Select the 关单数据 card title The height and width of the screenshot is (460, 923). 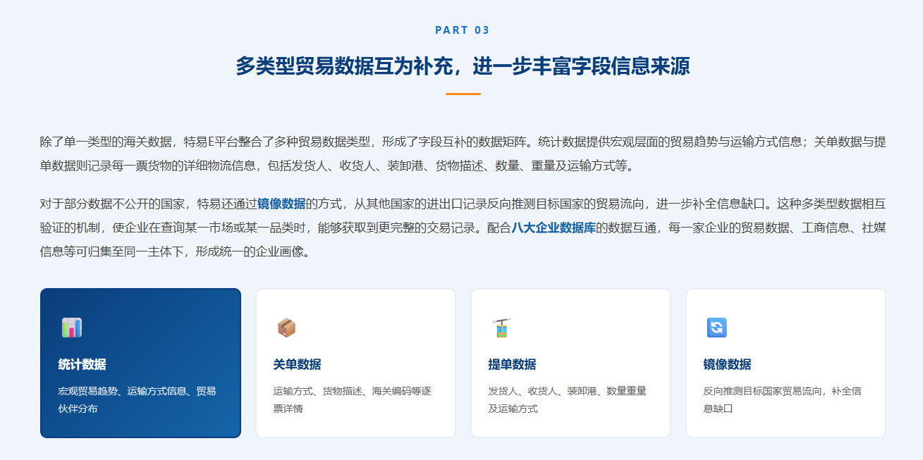(298, 365)
